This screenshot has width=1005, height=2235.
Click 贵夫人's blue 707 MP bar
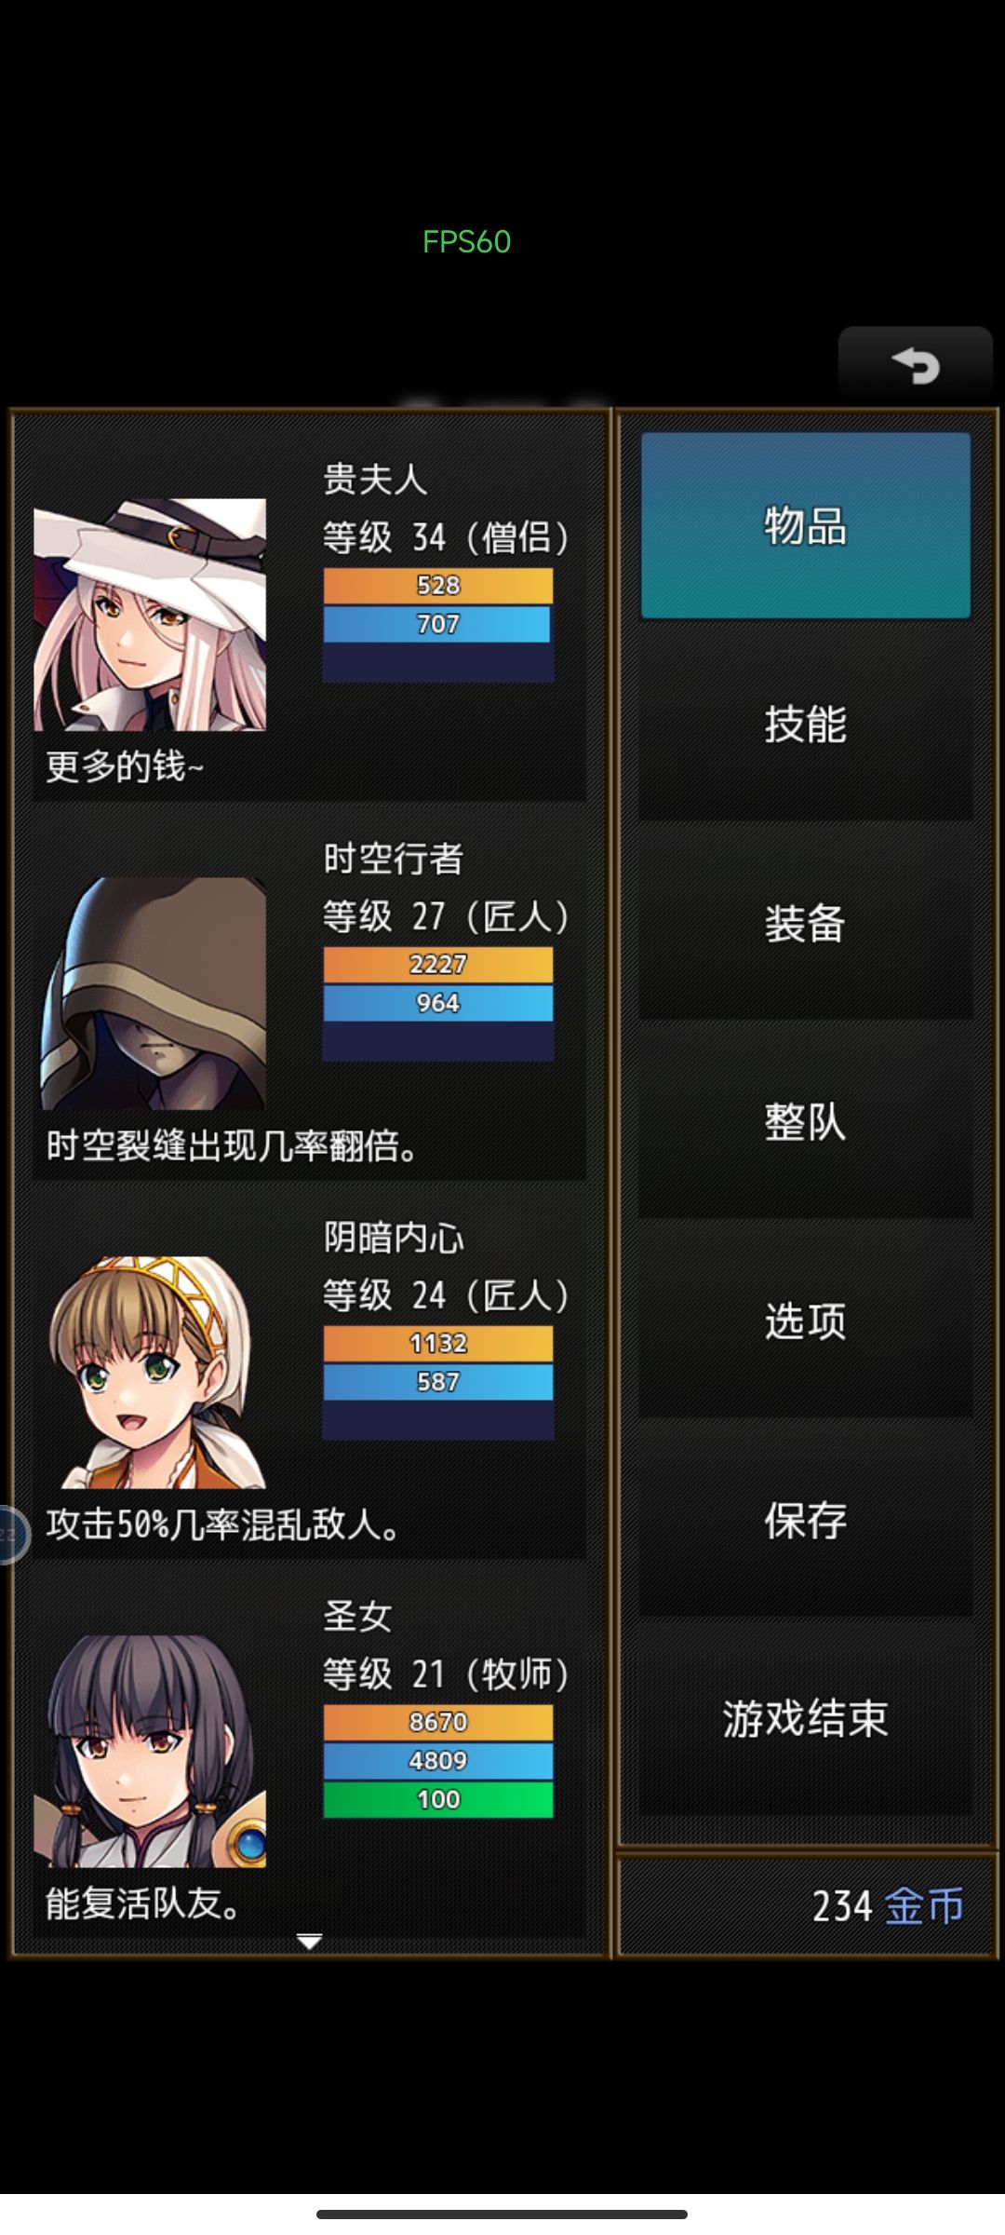tap(438, 624)
